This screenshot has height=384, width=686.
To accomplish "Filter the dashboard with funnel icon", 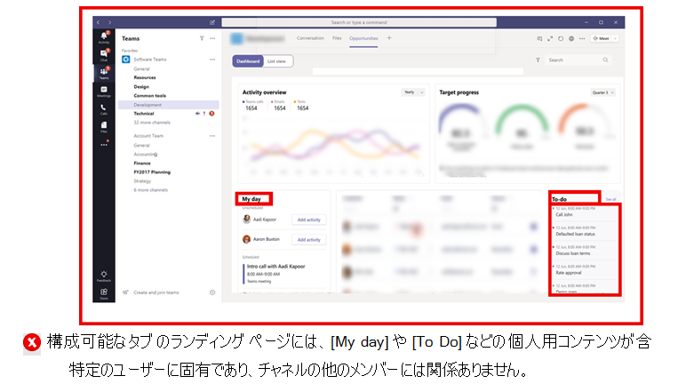I will (x=538, y=60).
